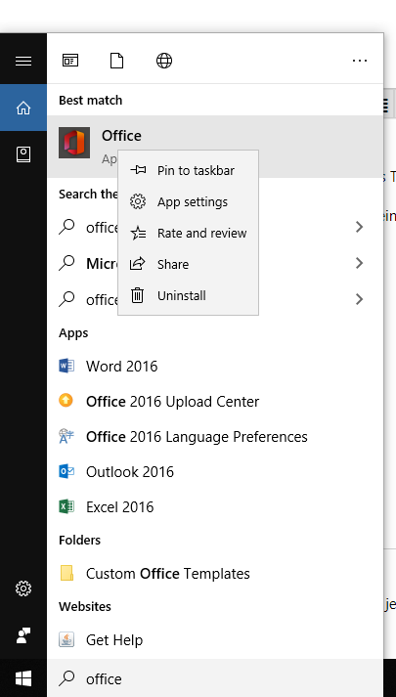Click the Outlook 2016 icon
This screenshot has height=697, width=396.
[x=66, y=471]
